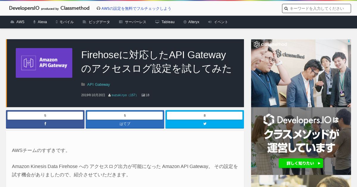Click the はてブ share button
Screen dimensions: 357x187
125,119
